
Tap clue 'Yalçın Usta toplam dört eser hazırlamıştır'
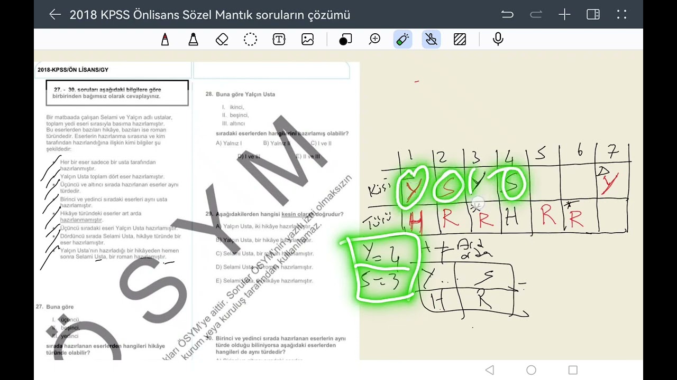[112, 177]
